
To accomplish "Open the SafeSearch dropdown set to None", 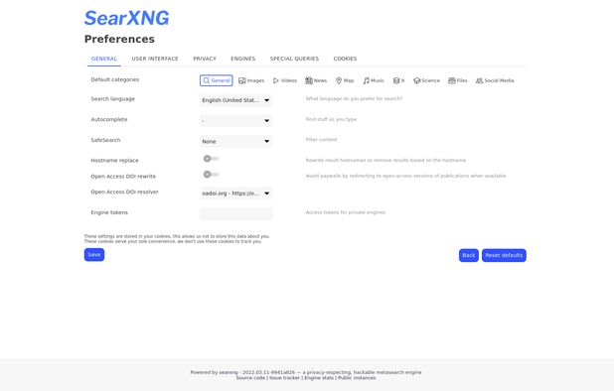I will point(236,142).
